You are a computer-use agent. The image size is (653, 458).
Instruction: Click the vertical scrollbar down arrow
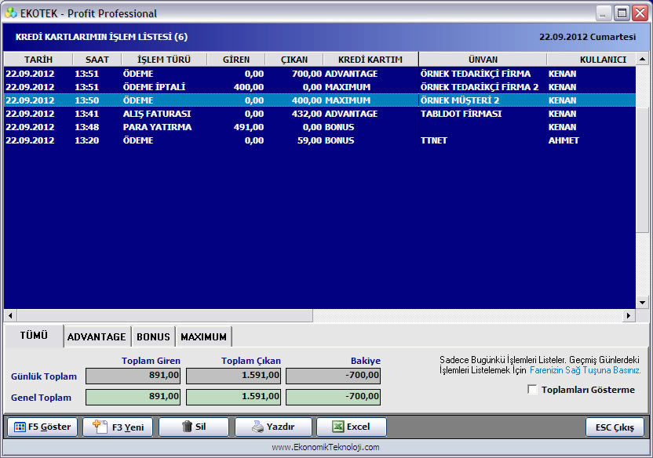[642, 303]
